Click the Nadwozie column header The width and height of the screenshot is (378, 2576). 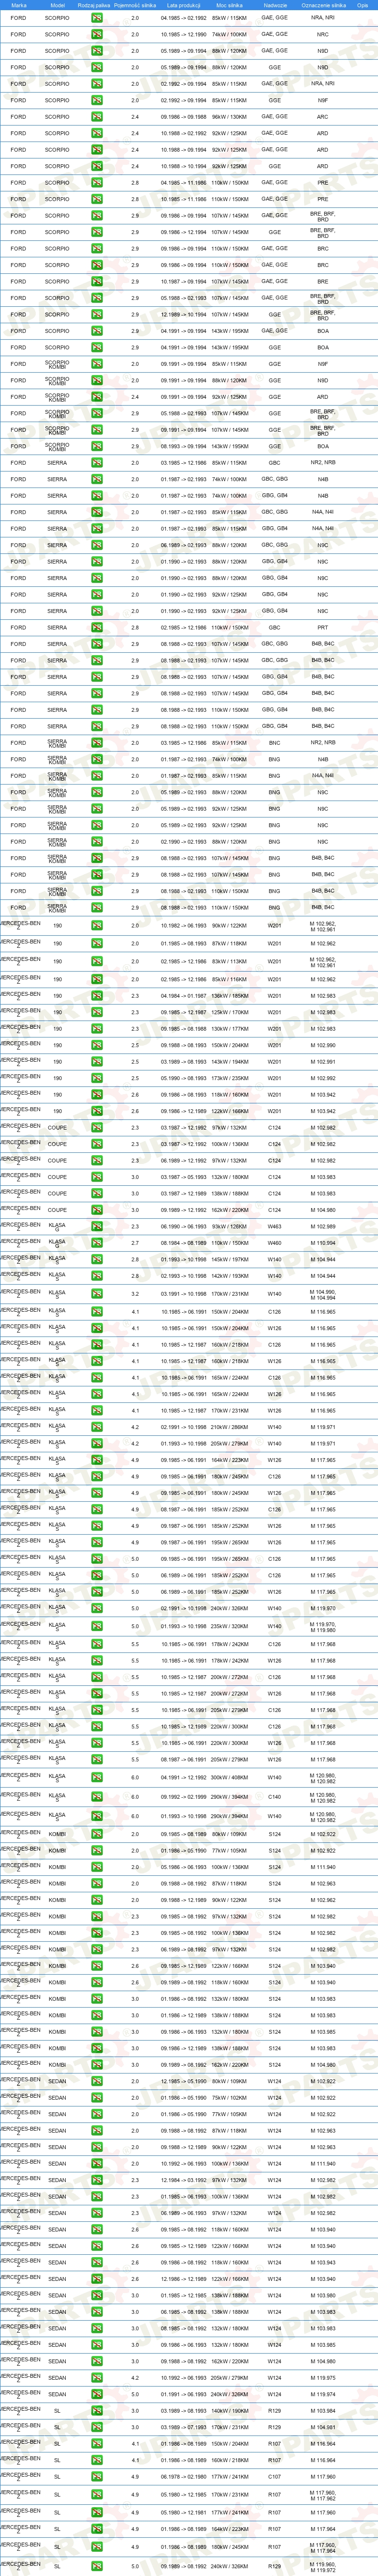click(x=274, y=5)
